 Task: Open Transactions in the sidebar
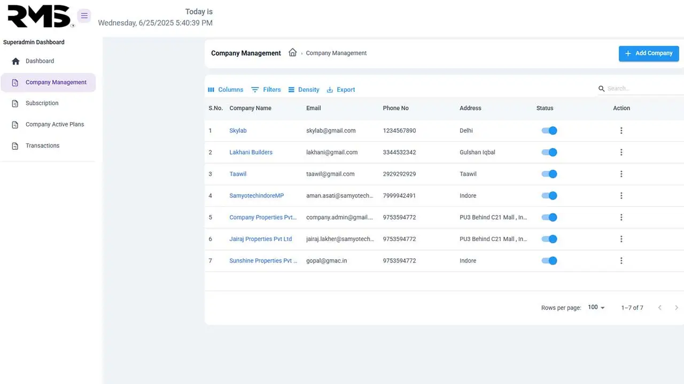pyautogui.click(x=48, y=146)
